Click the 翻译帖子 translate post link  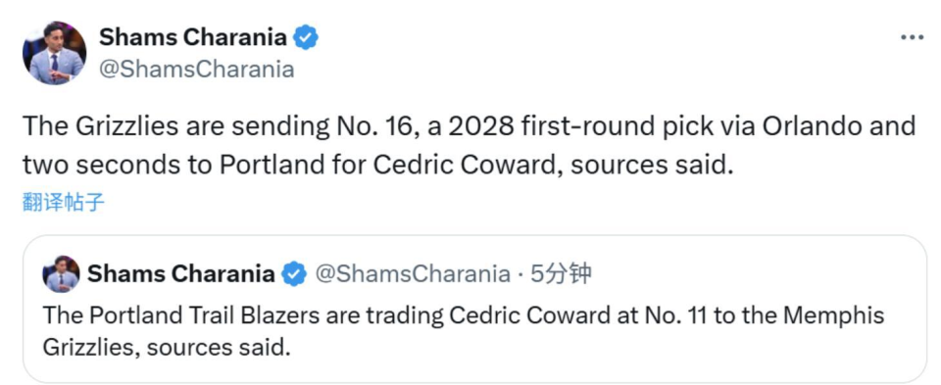point(64,203)
